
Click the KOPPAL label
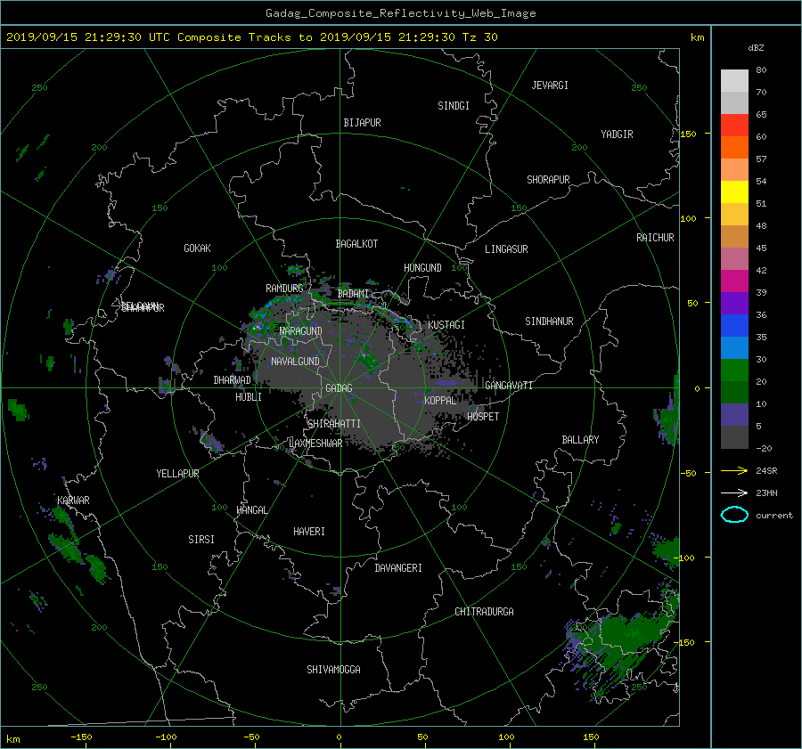[440, 401]
